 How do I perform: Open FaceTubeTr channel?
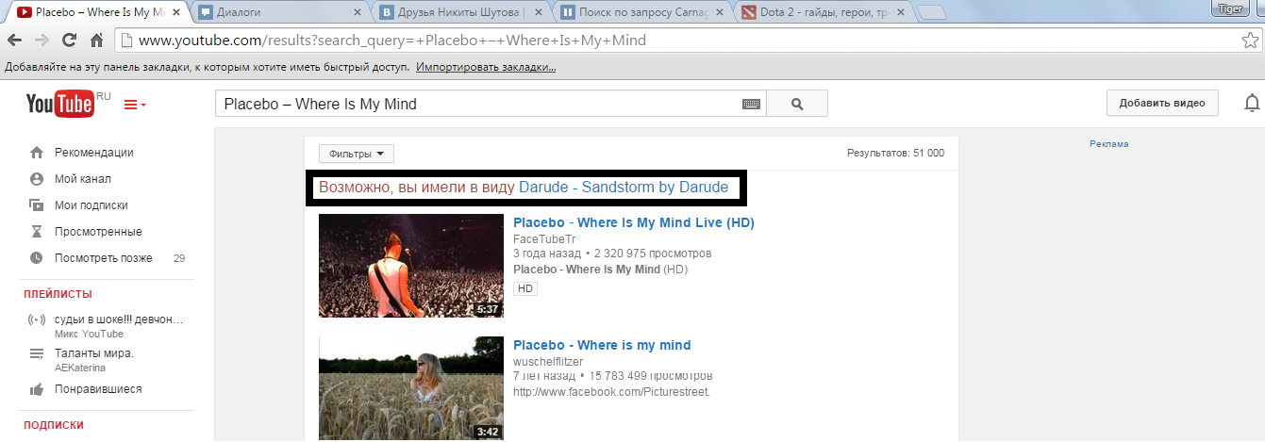544,239
